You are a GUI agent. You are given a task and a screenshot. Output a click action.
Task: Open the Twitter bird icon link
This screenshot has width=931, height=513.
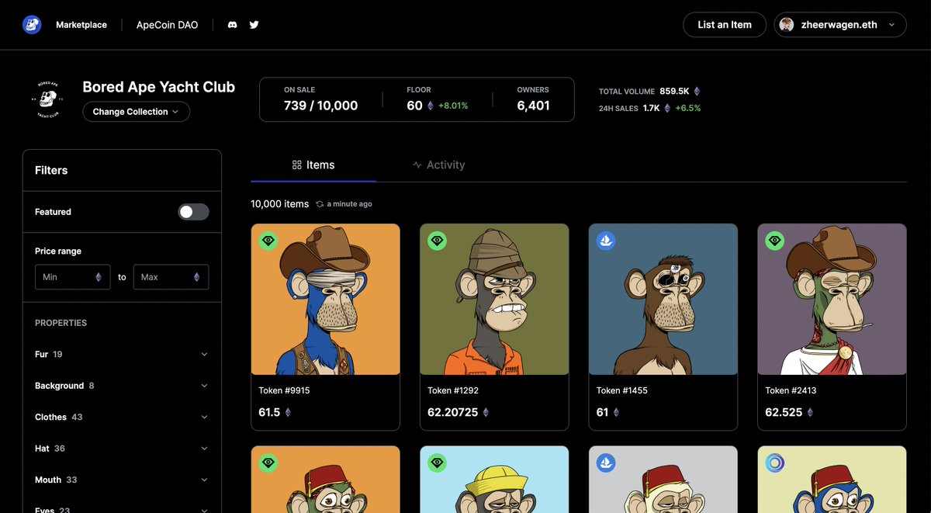(254, 25)
